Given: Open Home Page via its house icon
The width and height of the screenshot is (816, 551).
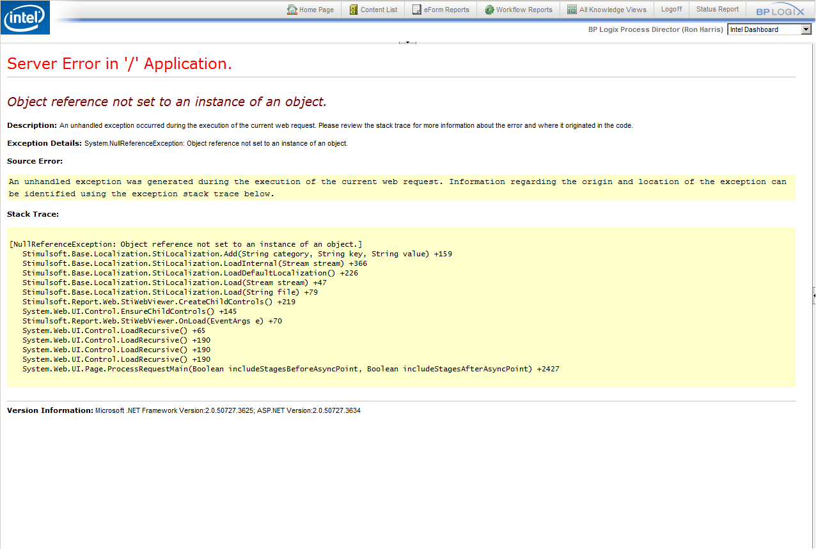Looking at the screenshot, I should coord(292,10).
